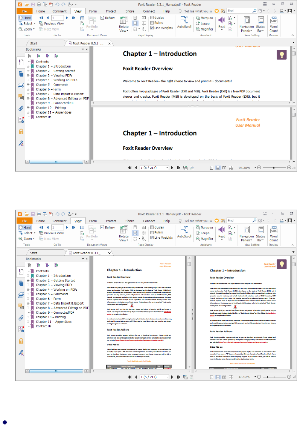Enable Rulers checkbox in lower window
The height and width of the screenshot is (425, 297).
[152, 233]
